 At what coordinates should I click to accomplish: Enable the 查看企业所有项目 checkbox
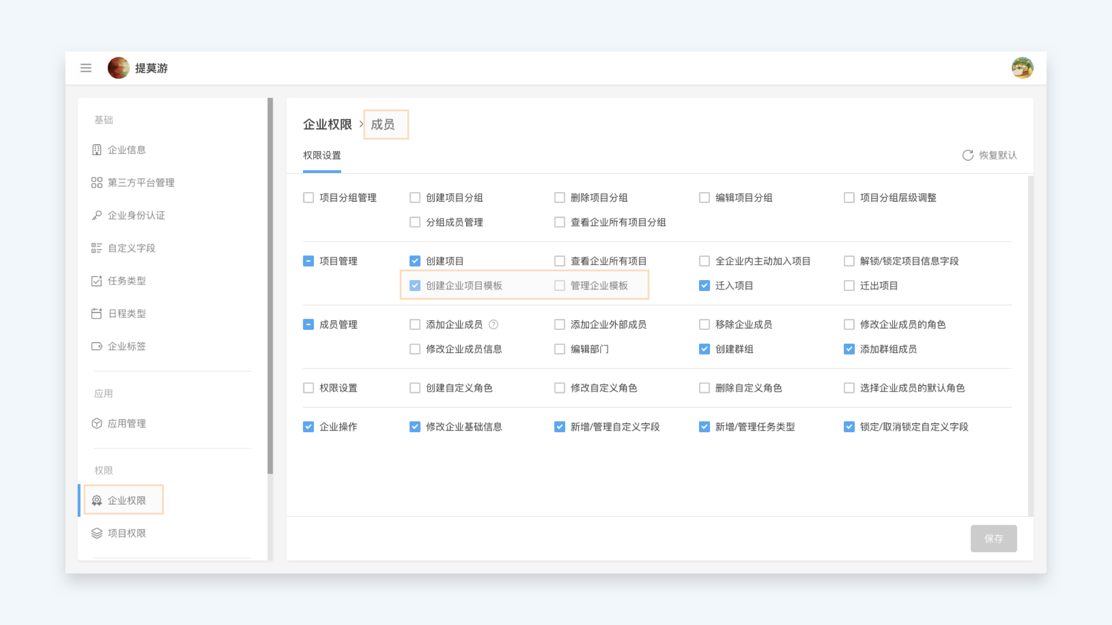coord(559,261)
